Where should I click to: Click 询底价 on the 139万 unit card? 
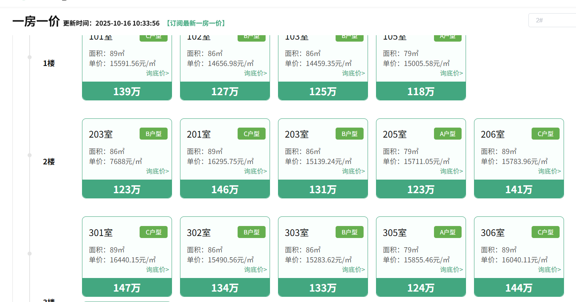coord(157,73)
